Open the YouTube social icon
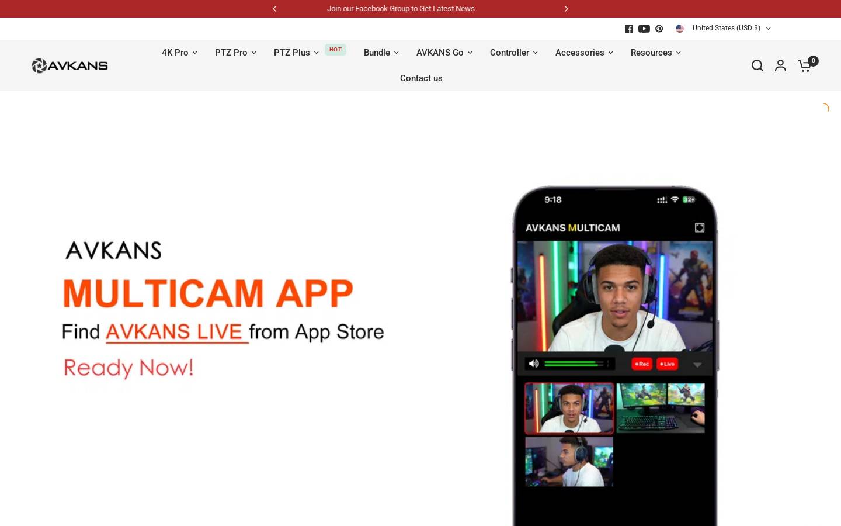 tap(644, 29)
